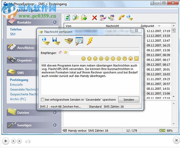
Task: Click the new message globe icon in main toolbar
Action: 130,18
